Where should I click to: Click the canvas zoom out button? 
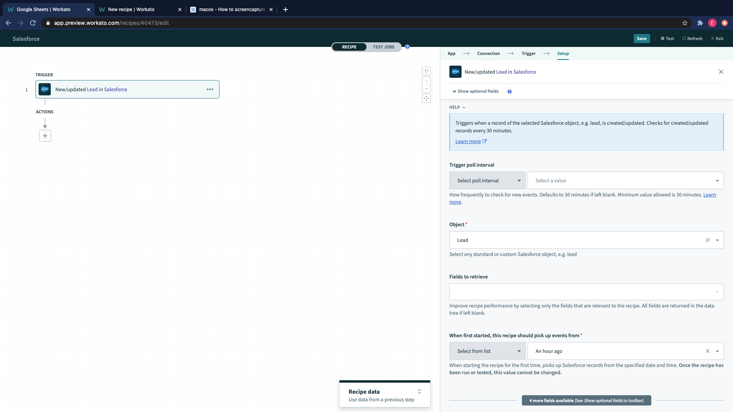tap(426, 89)
